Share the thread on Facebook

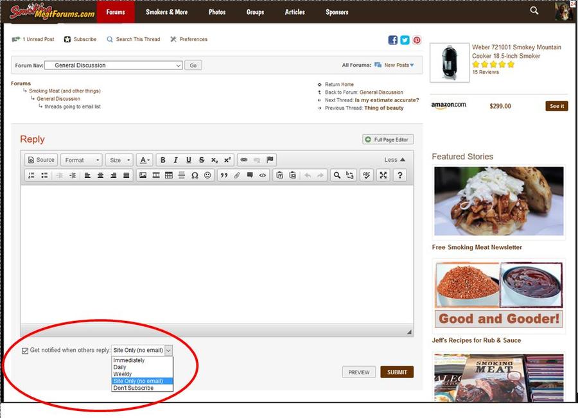click(393, 40)
